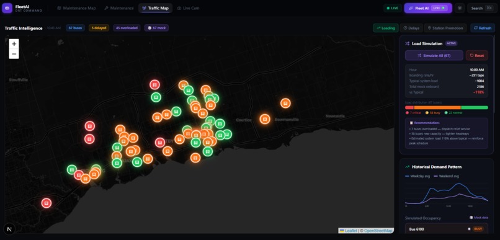Open the Leaflet attribution link
Screen dimensions: 500x240
pyautogui.click(x=348, y=231)
